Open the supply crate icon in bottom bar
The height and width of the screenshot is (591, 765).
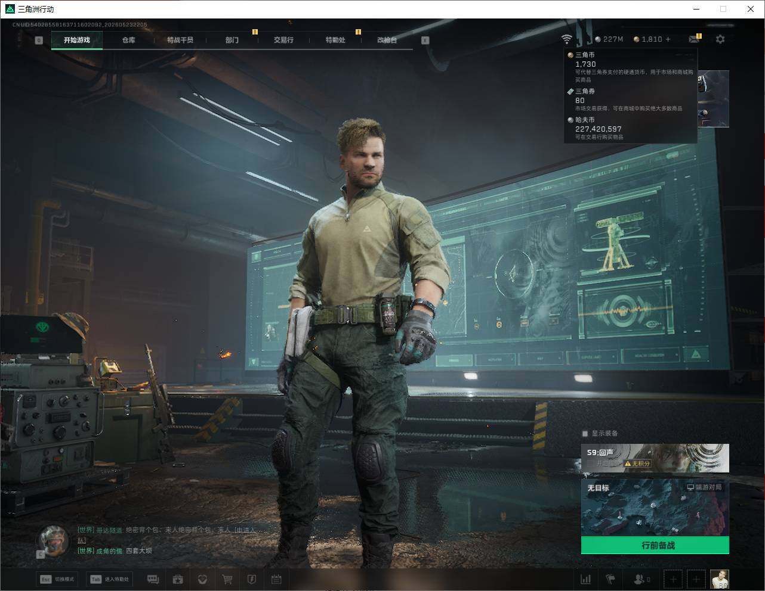pyautogui.click(x=177, y=579)
